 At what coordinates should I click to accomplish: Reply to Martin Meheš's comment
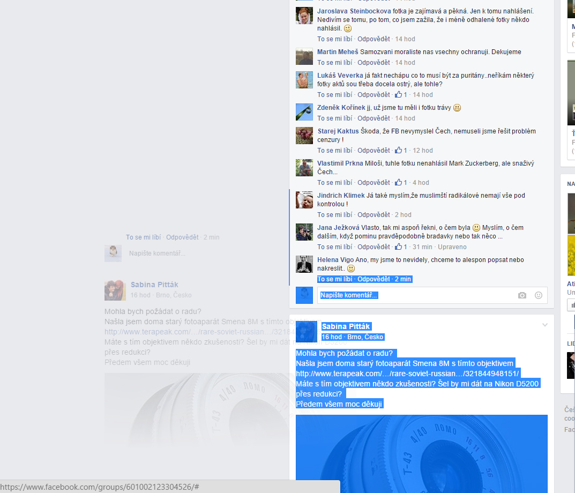pos(374,63)
